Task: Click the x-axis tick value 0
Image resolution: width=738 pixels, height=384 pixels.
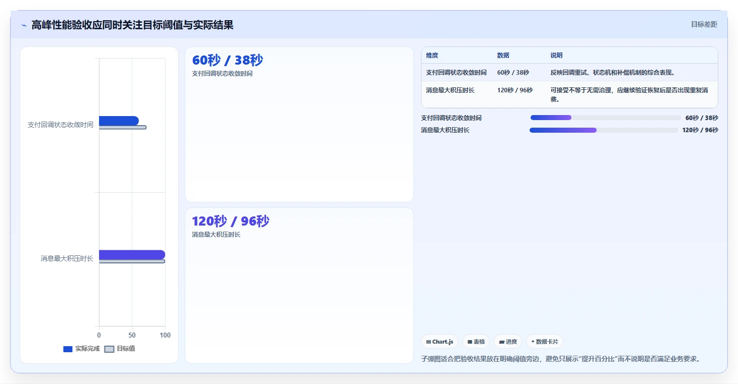Action: click(99, 336)
